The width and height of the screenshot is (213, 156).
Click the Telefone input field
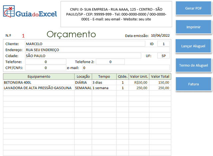click(x=46, y=62)
